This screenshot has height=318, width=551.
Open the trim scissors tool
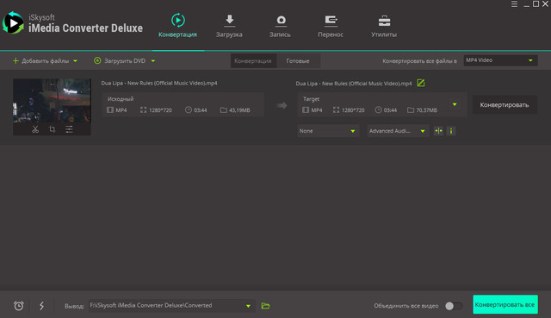click(x=35, y=129)
